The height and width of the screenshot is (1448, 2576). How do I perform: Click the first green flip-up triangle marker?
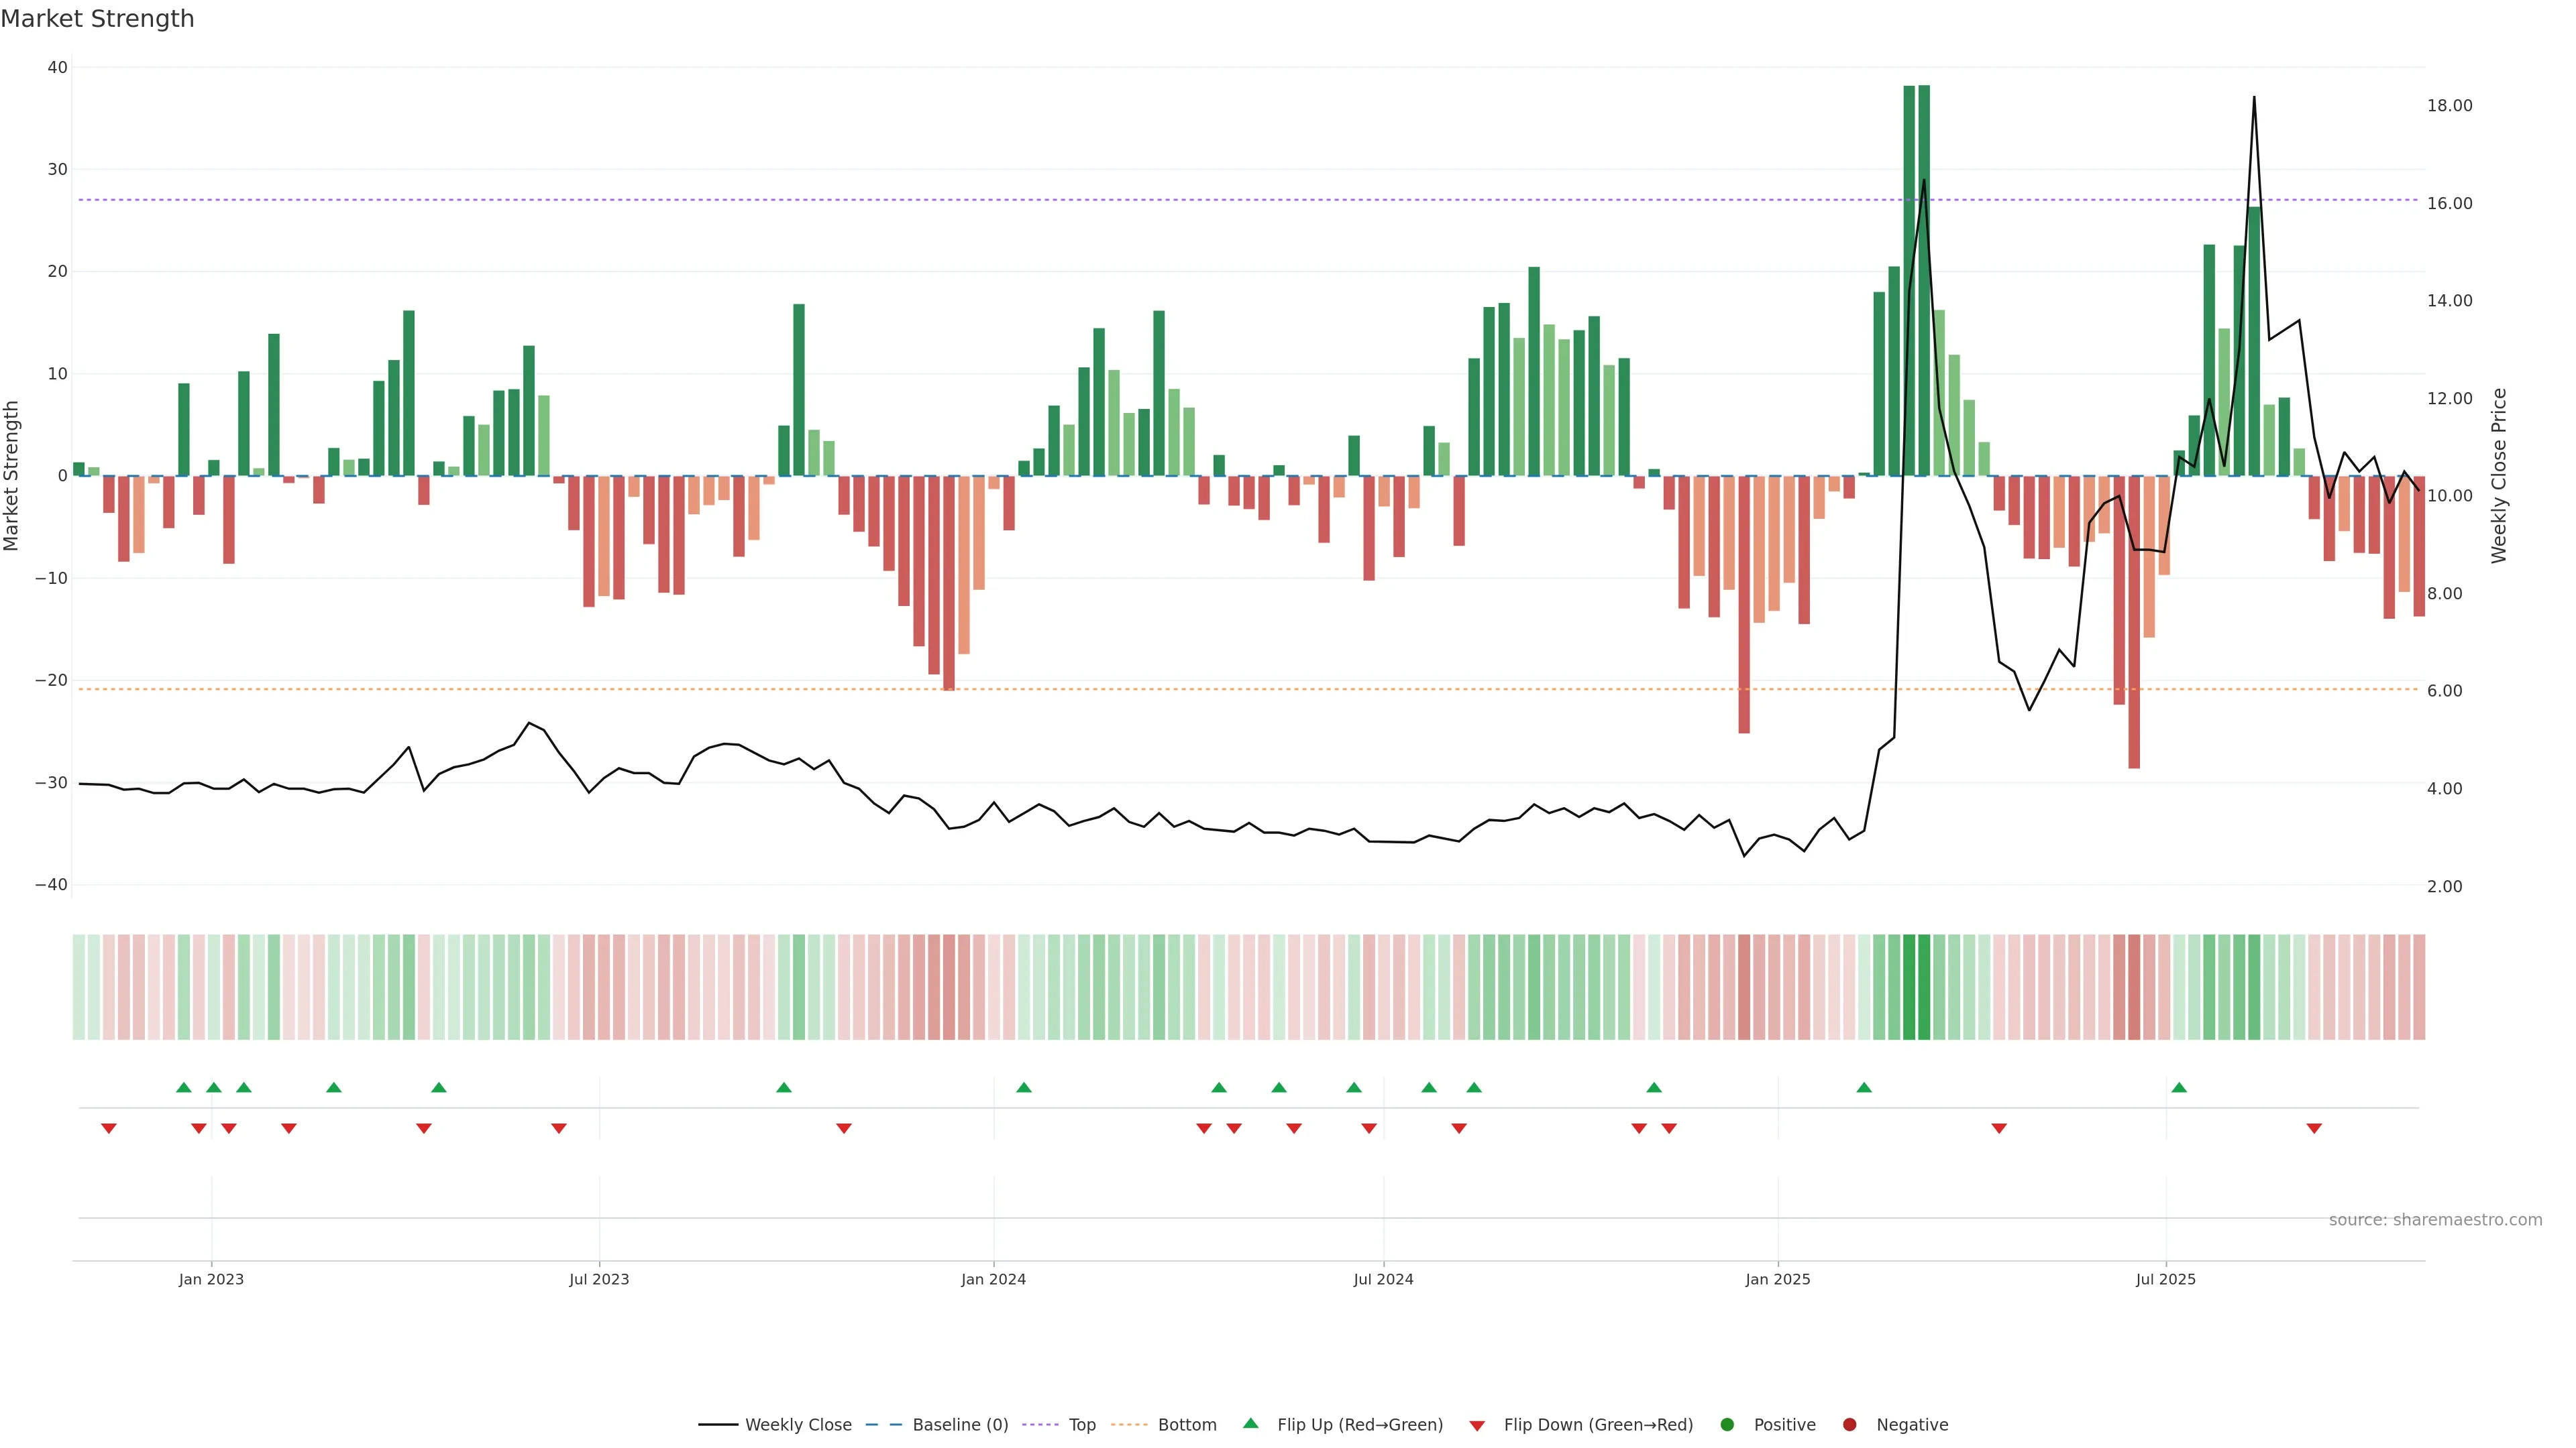click(x=184, y=1087)
